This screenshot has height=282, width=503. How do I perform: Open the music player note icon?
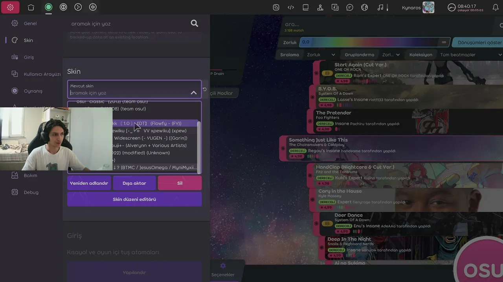[380, 7]
